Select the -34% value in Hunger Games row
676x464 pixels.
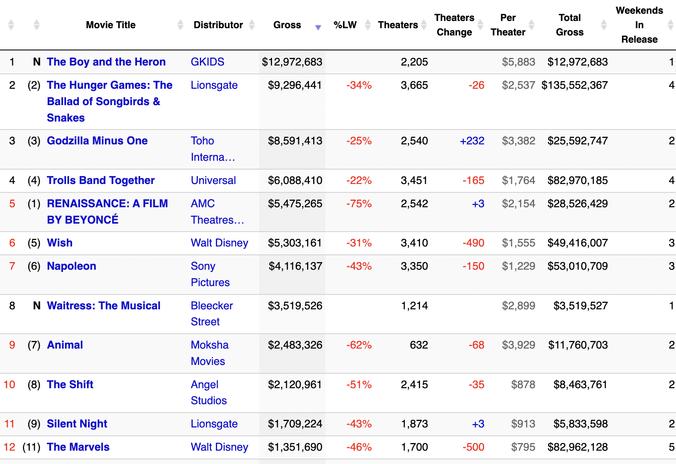click(359, 85)
